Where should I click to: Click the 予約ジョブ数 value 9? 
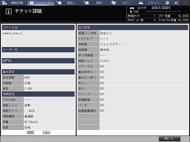(x=155, y=20)
